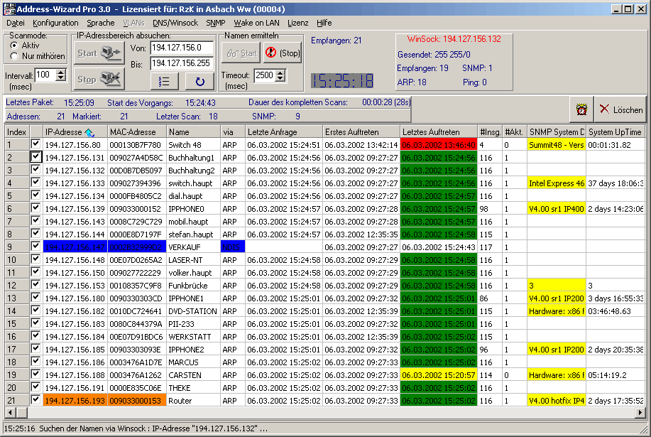Image resolution: width=651 pixels, height=437 pixels.
Task: Open the Konfiguration menu
Action: pos(55,23)
